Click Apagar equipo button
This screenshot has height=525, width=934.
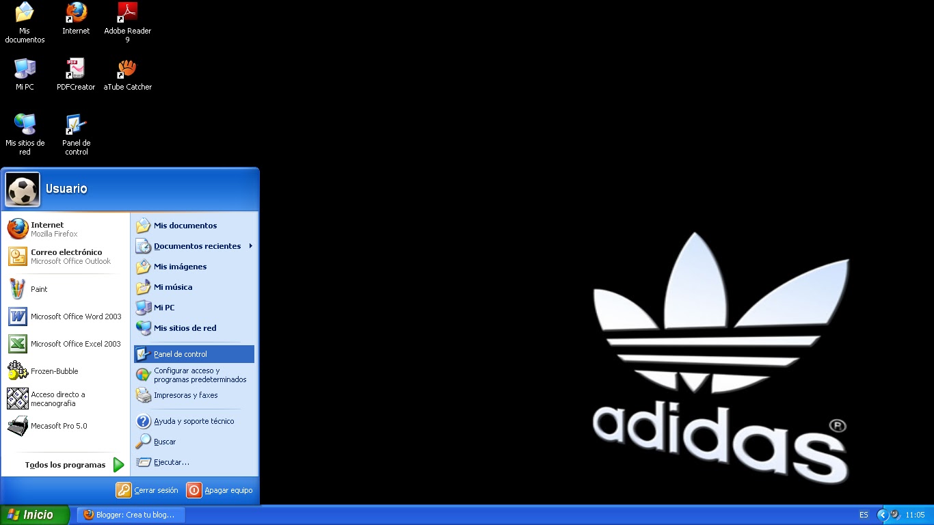pos(219,490)
